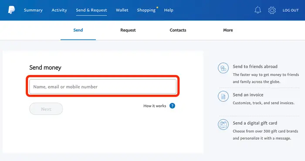The width and height of the screenshot is (305, 161).
Task: Open the Shopping menu item
Action: [146, 10]
